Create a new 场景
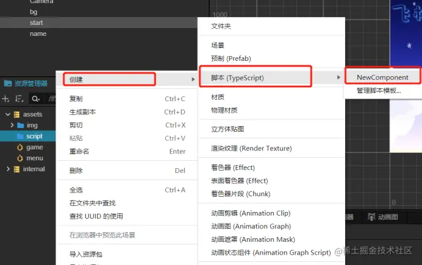 pos(272,46)
